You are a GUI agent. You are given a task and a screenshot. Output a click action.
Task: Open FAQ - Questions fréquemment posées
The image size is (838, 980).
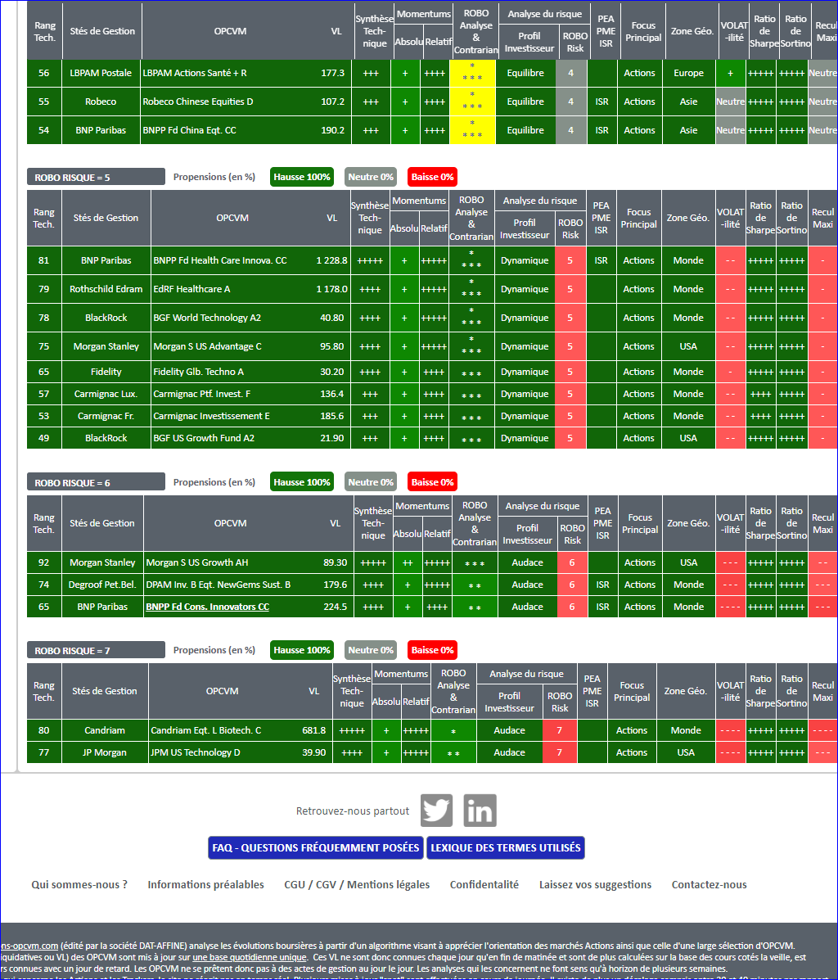click(316, 847)
